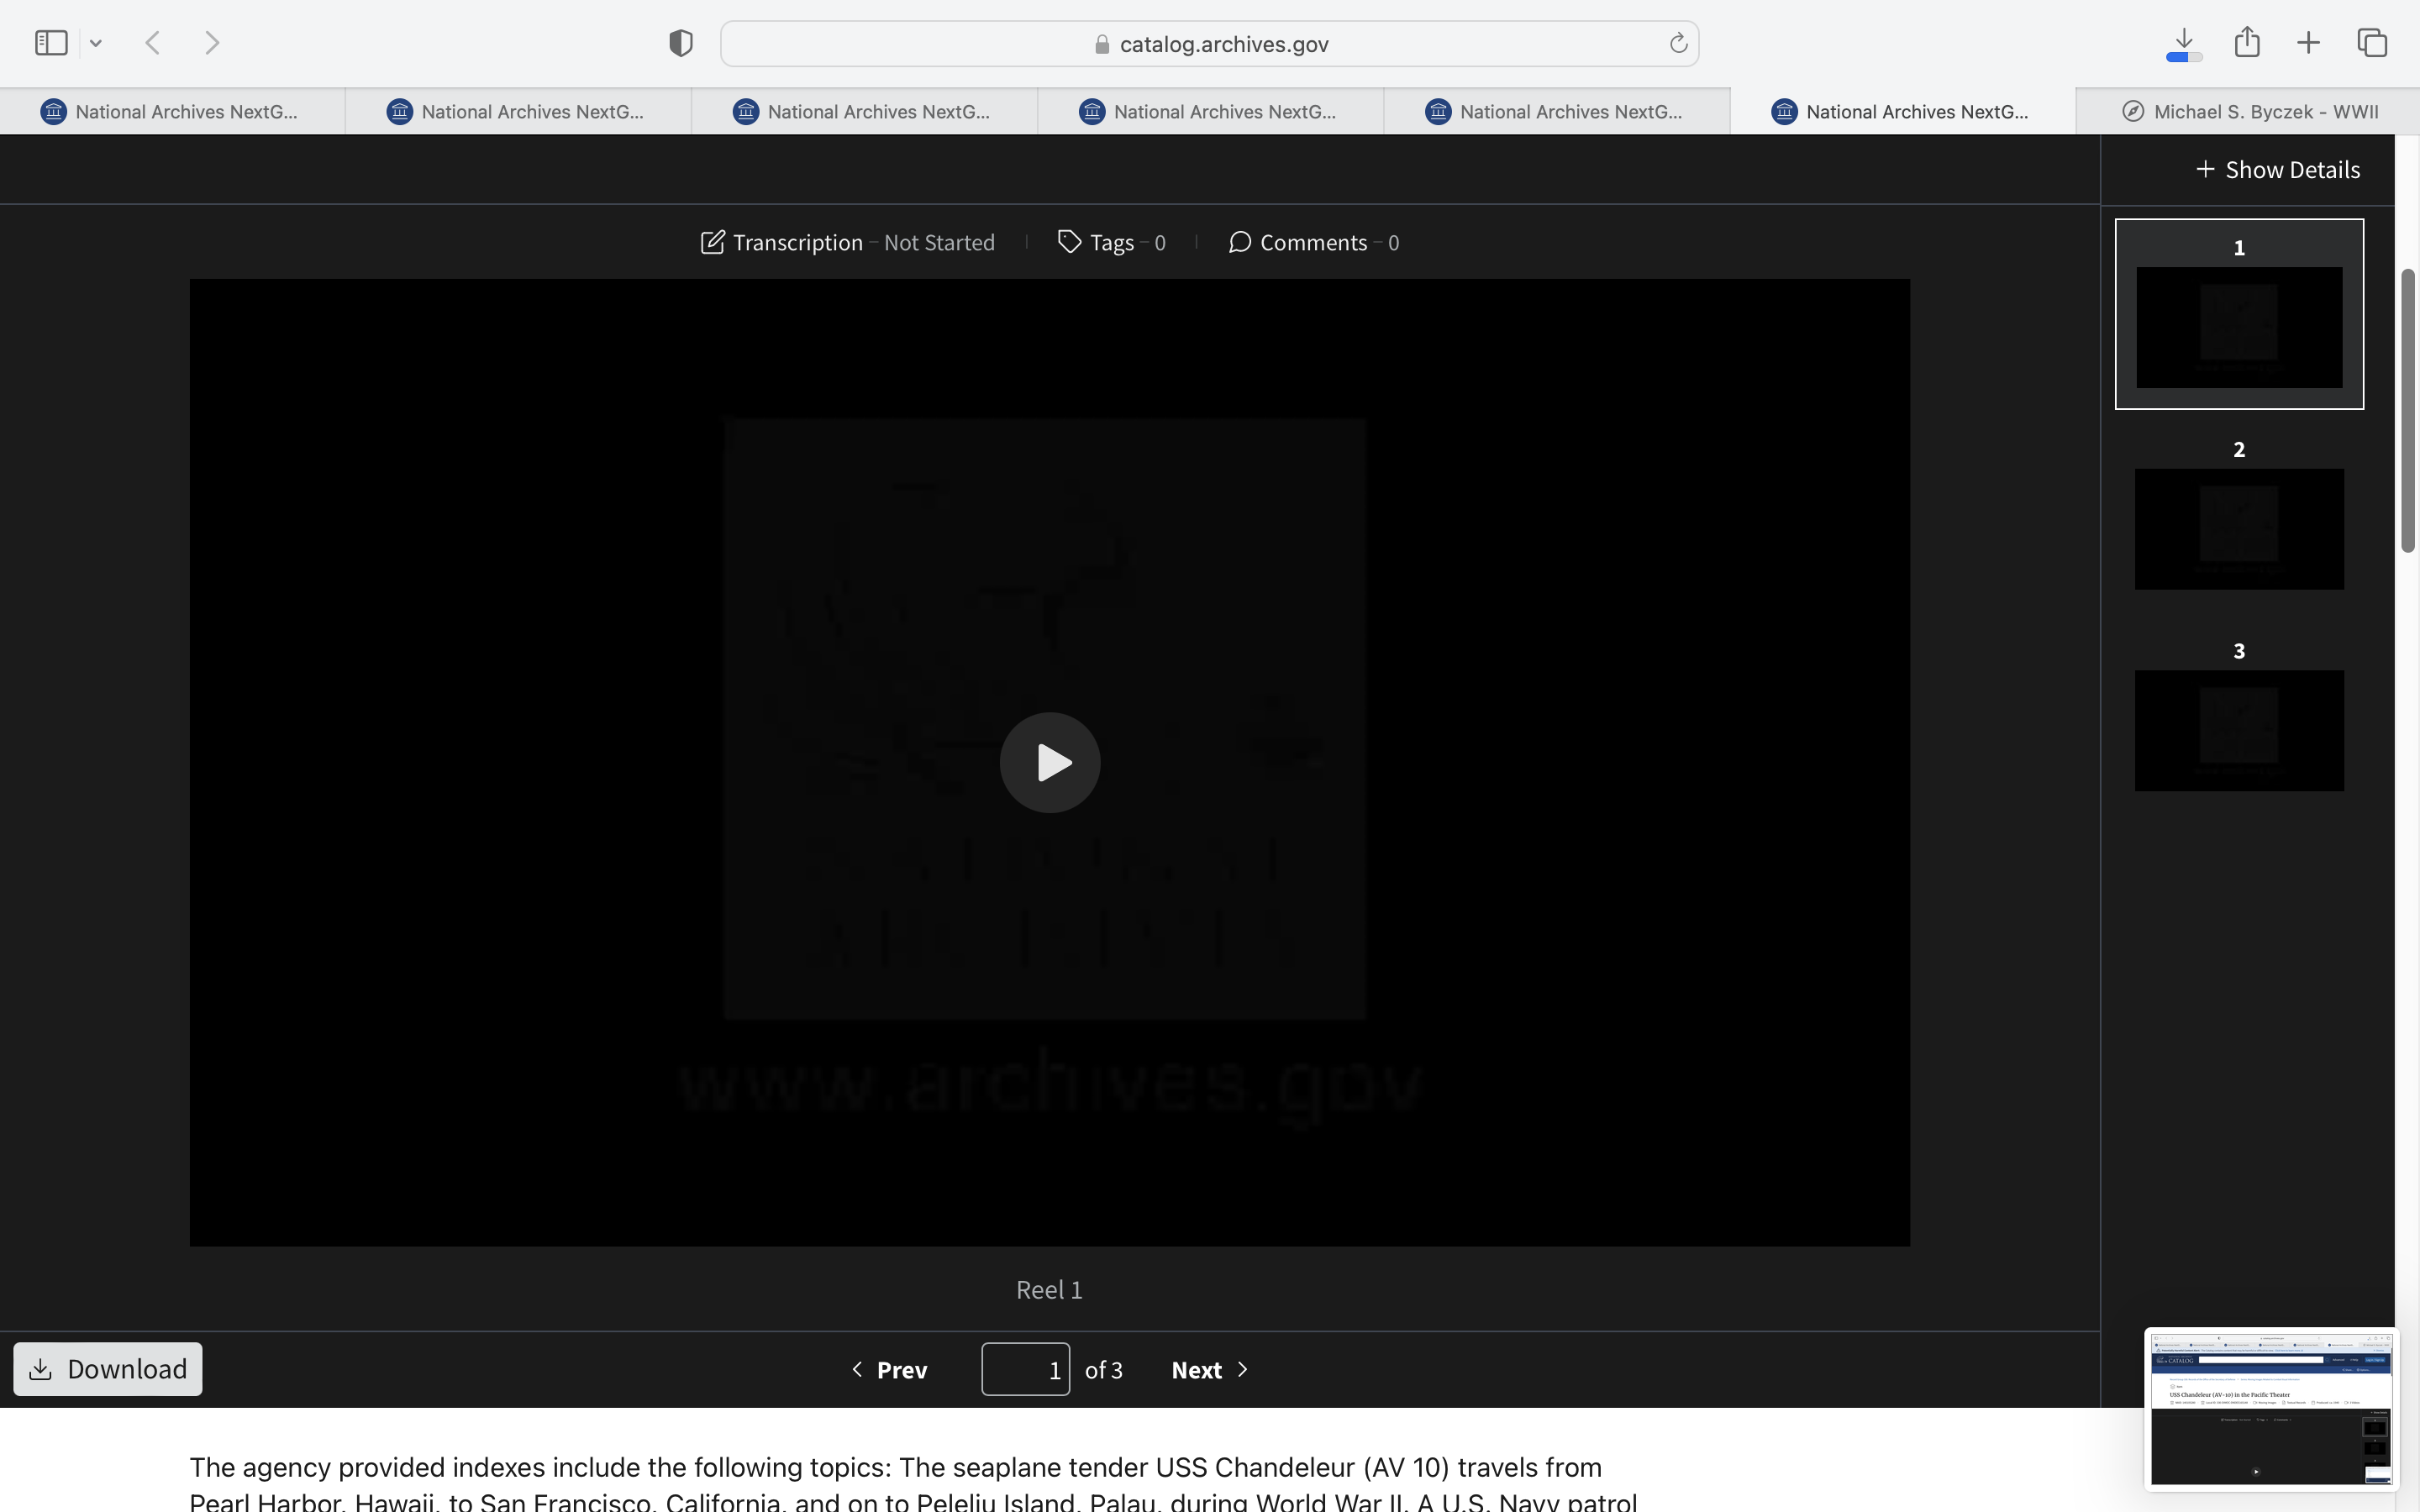Screen dimensions: 2420x1512
Task: Click the Share icon in toolbar
Action: tap(2246, 43)
